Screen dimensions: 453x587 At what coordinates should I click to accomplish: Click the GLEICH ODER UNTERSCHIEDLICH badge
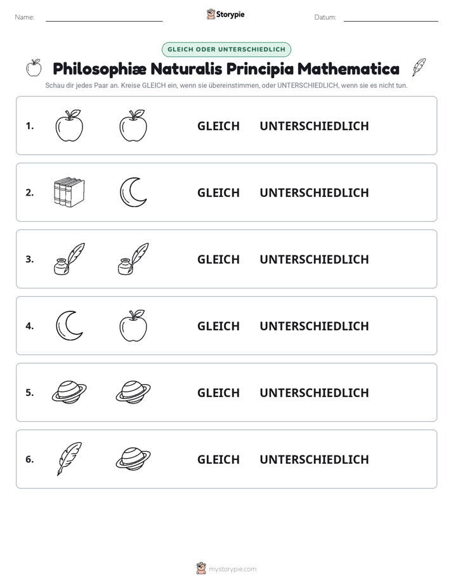coord(226,50)
